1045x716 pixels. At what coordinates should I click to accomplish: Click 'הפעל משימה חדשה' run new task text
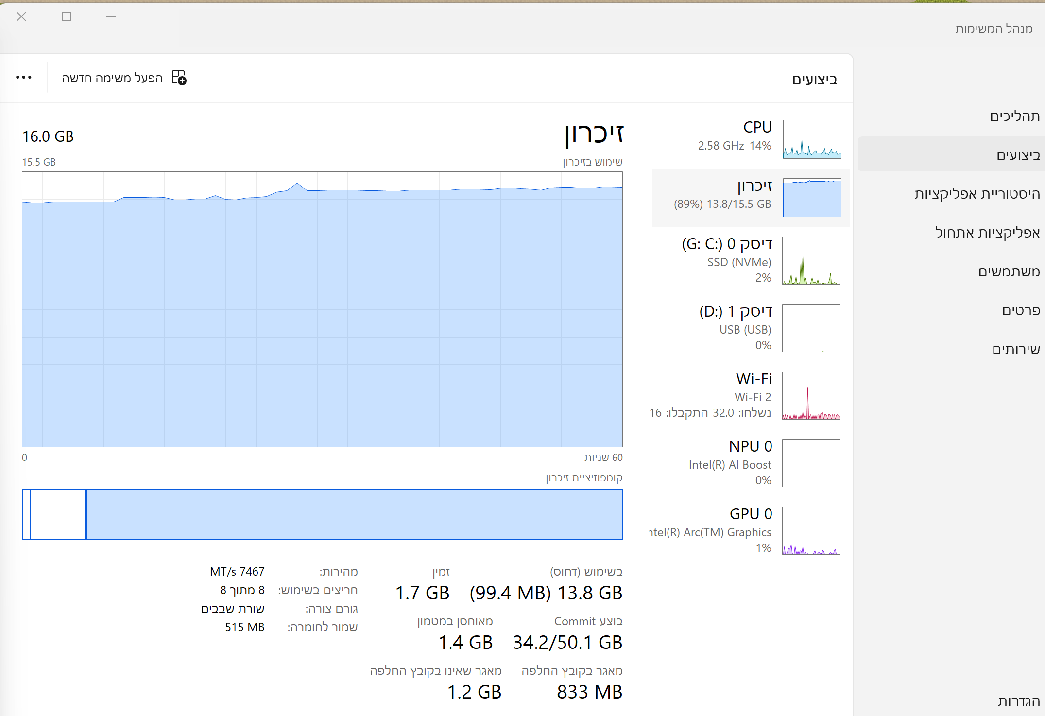click(x=112, y=78)
